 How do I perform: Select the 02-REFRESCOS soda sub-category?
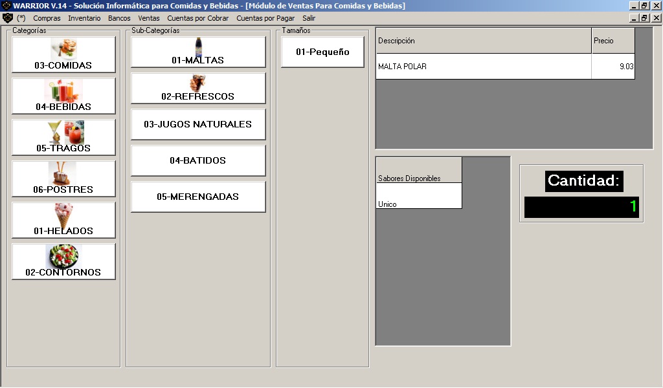point(198,88)
